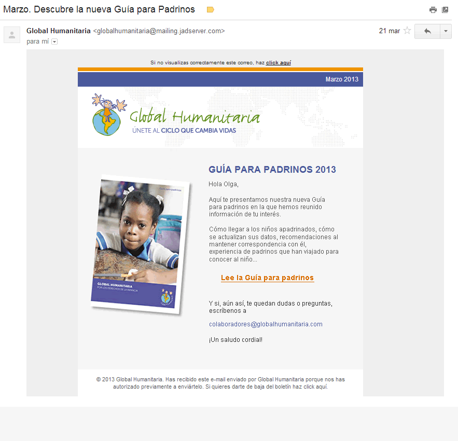Open 'click aquí' view-in-browser link at top
This screenshot has height=441, width=458.
coord(279,63)
